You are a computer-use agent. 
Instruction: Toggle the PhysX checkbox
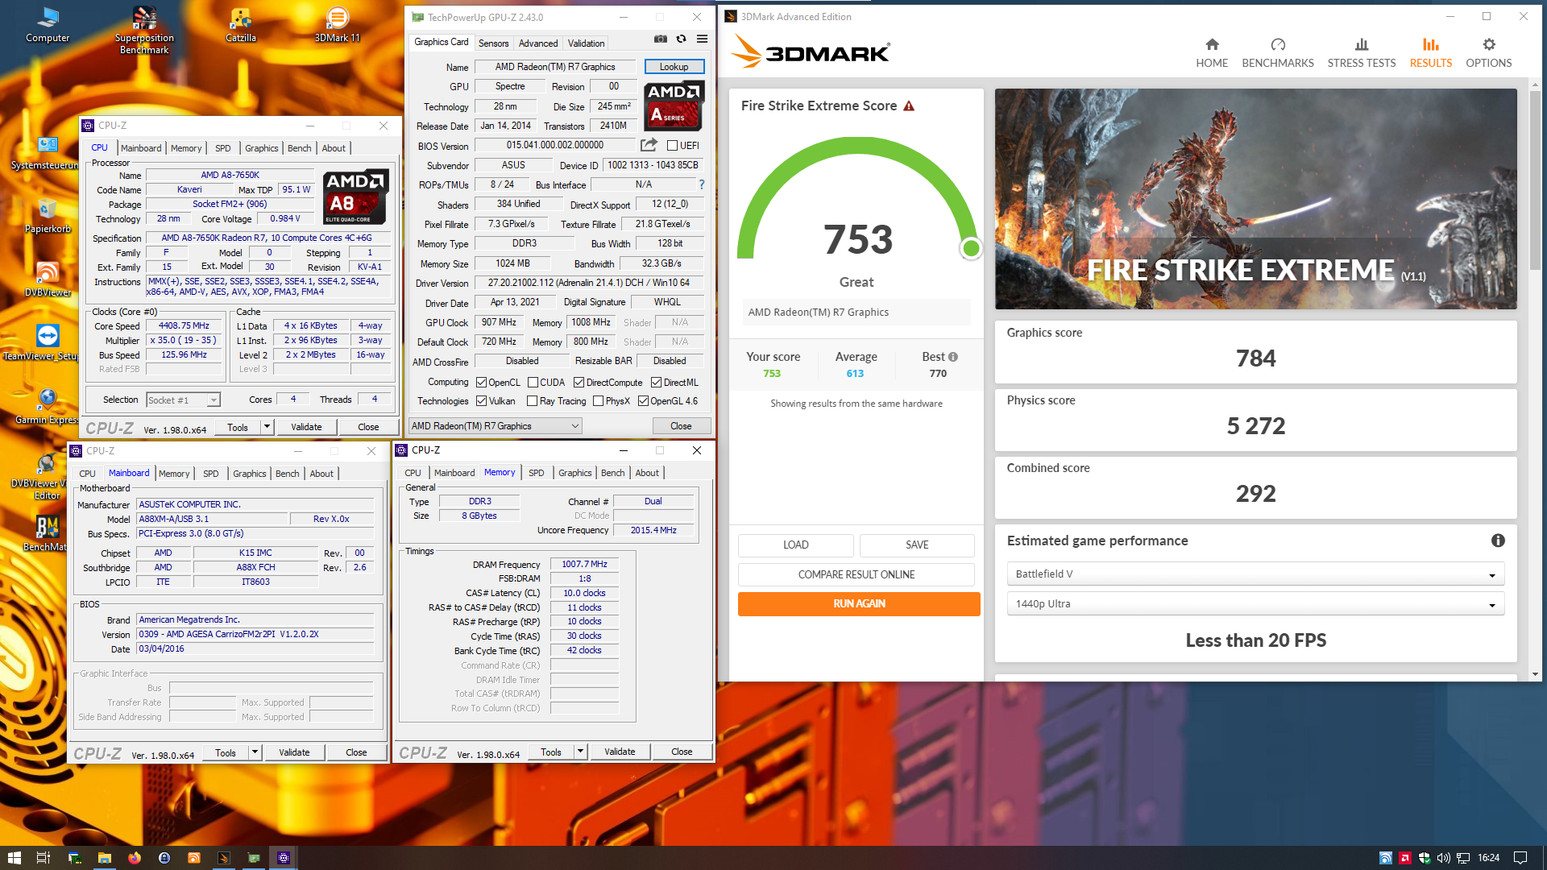(598, 401)
